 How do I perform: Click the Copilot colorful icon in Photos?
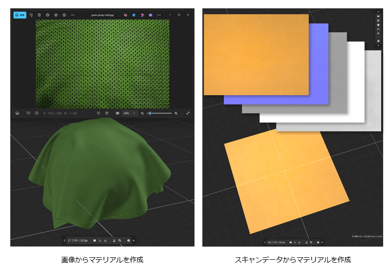pyautogui.click(x=126, y=15)
